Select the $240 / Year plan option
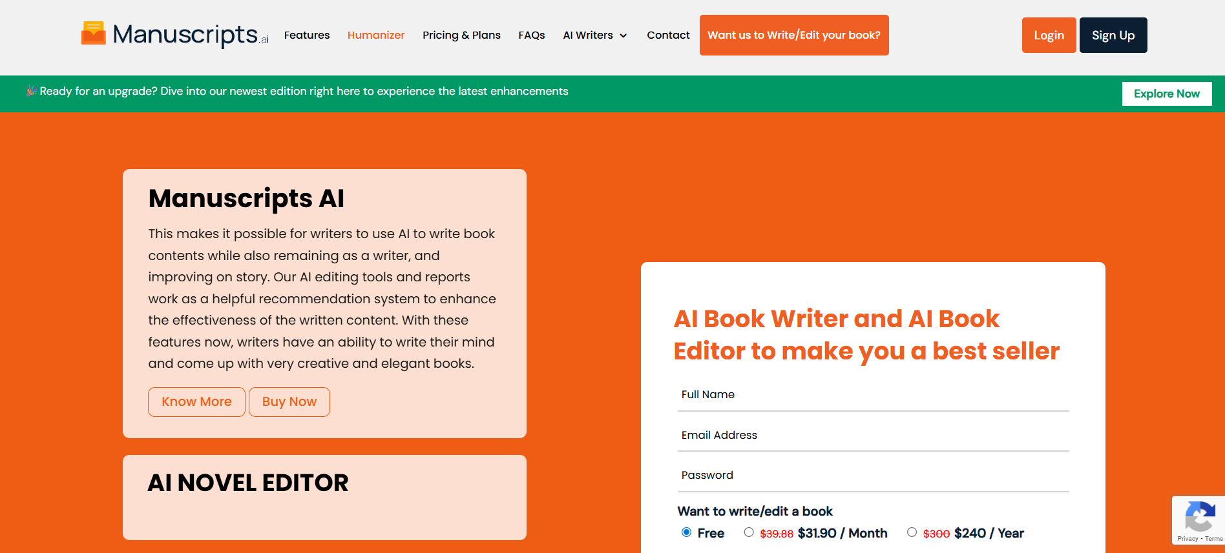 pos(912,532)
